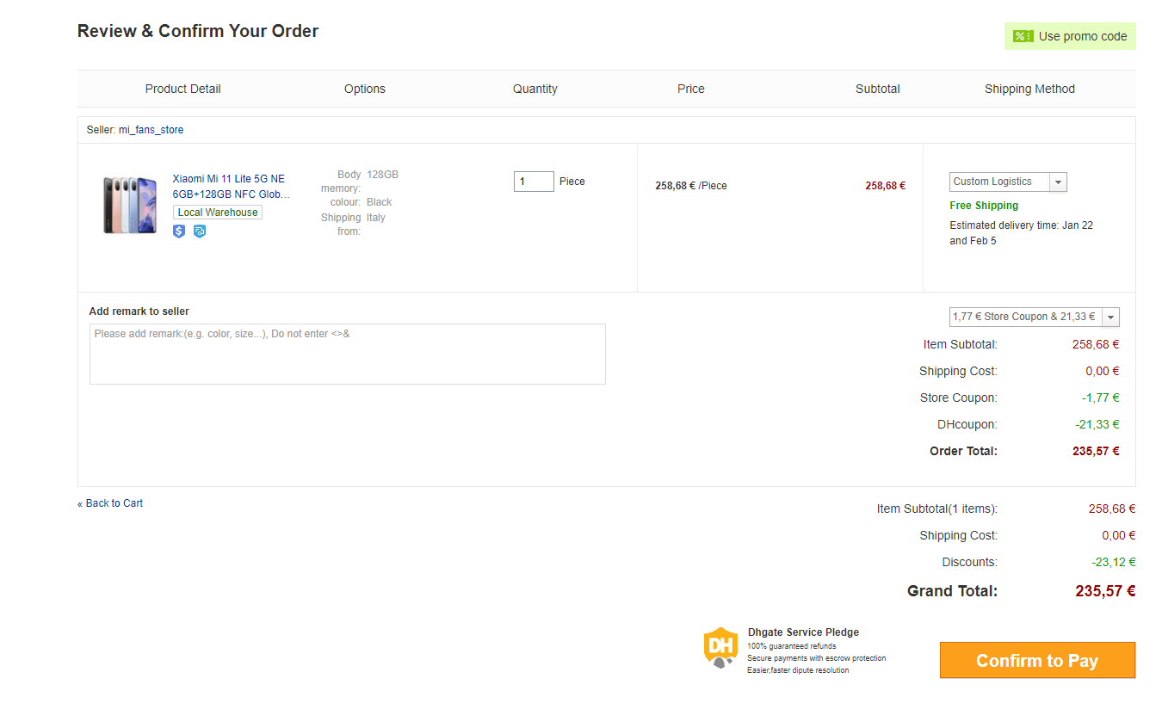Viewport: 1162px width, 703px height.
Task: Click the Estimated delivery time text
Action: 1021,233
